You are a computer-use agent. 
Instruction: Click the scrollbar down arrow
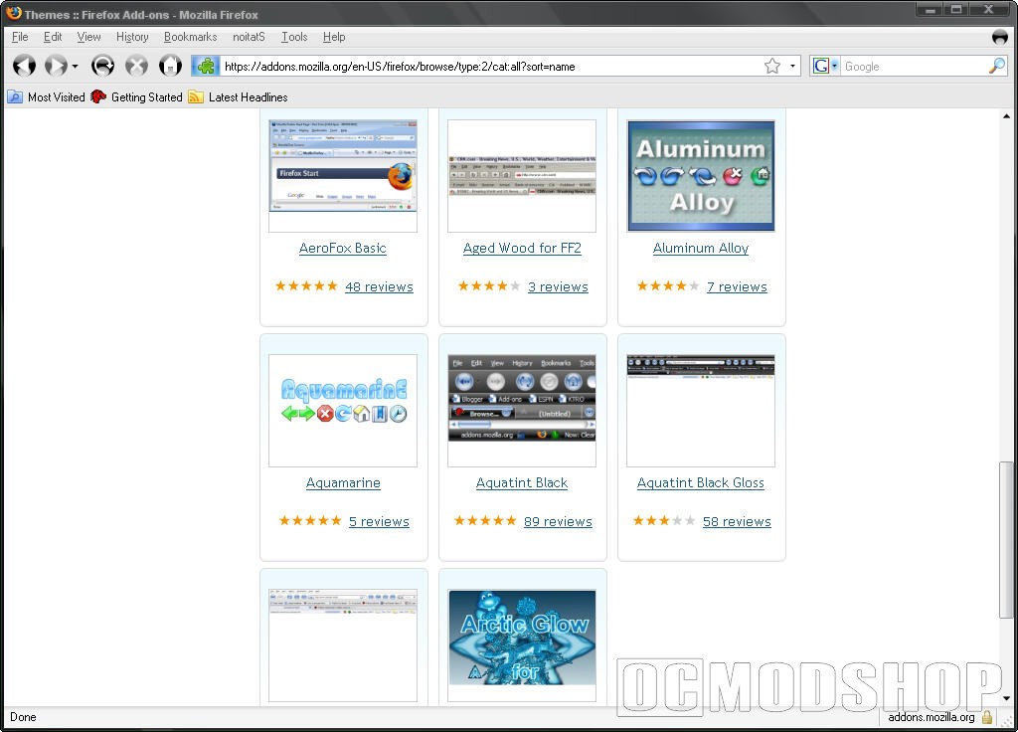(x=1006, y=699)
